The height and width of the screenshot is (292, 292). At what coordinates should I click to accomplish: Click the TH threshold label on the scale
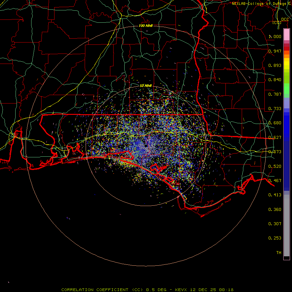279,253
